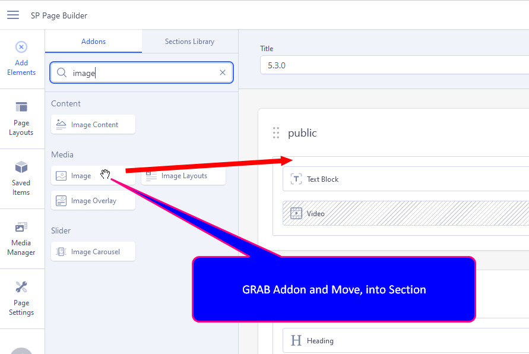Screen dimensions: 529x354
Task: Click the Slider category label
Action: [61, 230]
